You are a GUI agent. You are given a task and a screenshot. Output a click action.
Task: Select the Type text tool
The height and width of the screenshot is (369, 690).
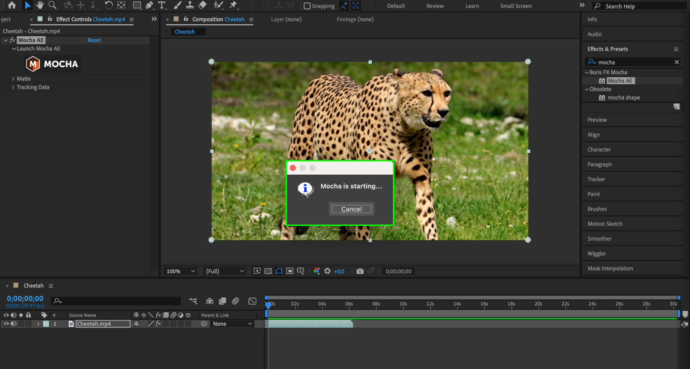[x=162, y=5]
